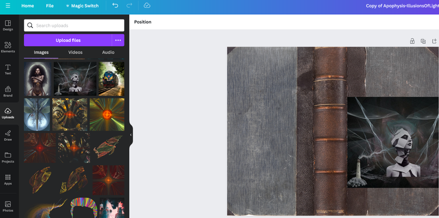Screen dimensions: 439x218
Task: Duplicate the page with the copy icon
Action: (x=424, y=41)
